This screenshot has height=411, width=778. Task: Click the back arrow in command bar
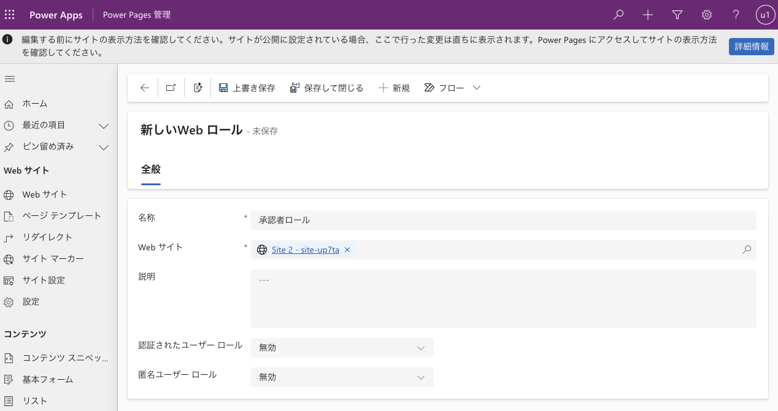[145, 88]
